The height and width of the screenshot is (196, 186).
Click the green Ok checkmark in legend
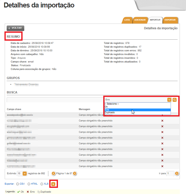(x=19, y=192)
